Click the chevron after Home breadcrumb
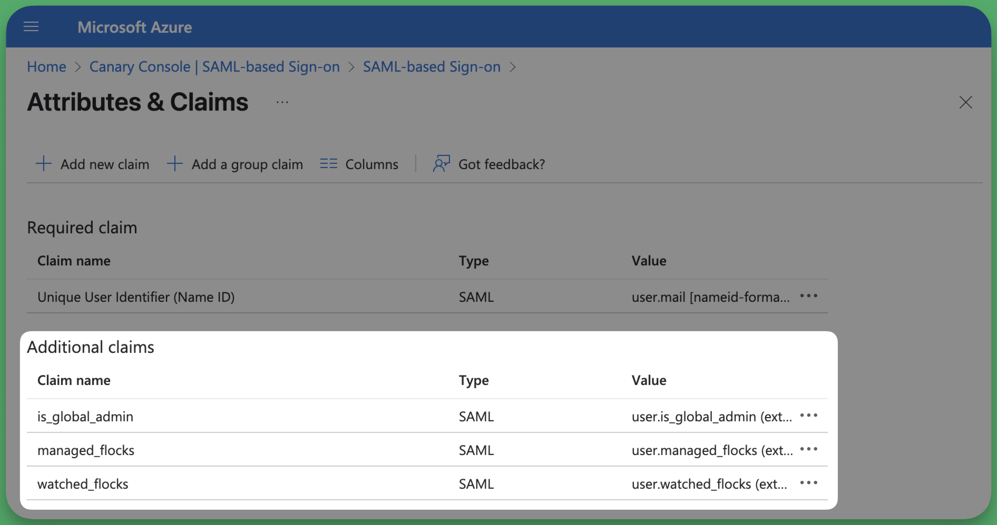Viewport: 997px width, 525px height. pos(78,67)
